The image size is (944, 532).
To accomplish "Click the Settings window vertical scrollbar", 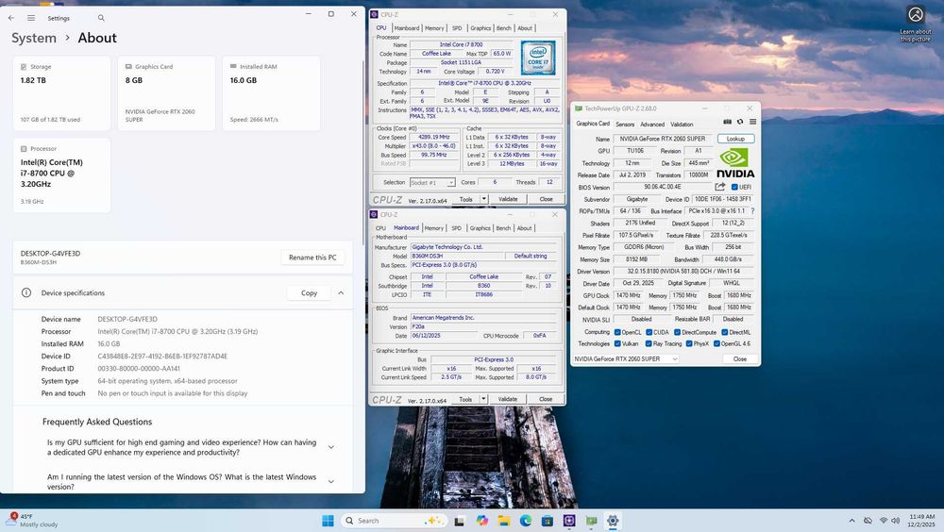I will (x=363, y=151).
